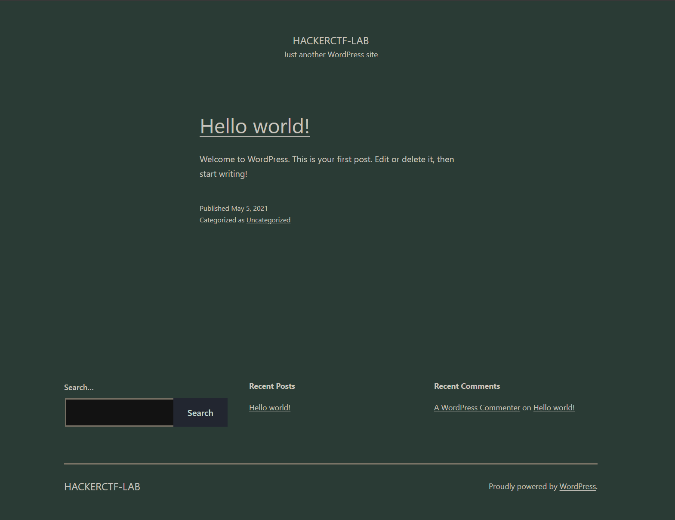Click the 'Recent Posts' widget heading
This screenshot has width=675, height=520.
point(272,386)
